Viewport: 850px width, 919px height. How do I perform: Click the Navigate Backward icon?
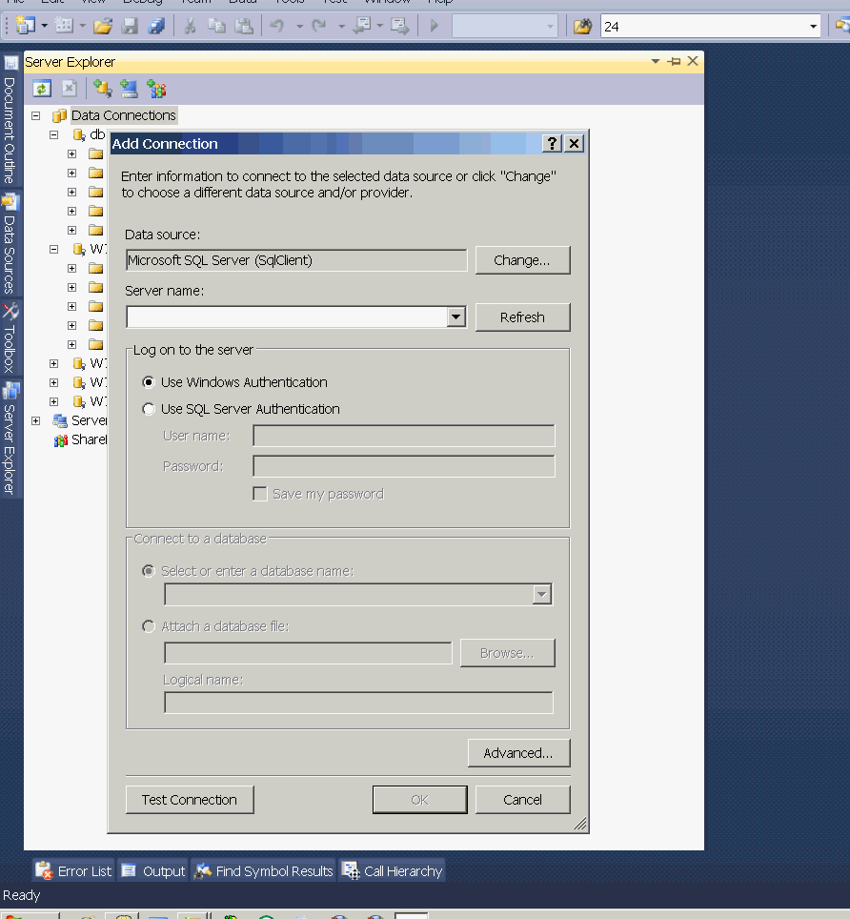coord(363,27)
